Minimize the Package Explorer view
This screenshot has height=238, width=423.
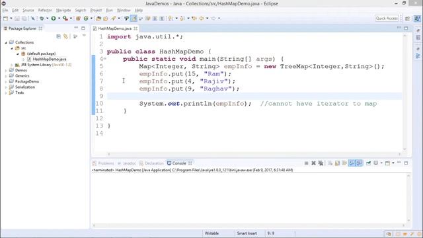[x=76, y=28]
